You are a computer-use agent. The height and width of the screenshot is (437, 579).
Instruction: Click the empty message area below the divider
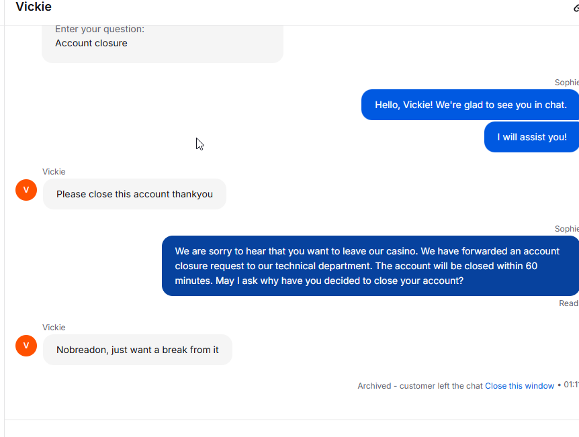pyautogui.click(x=292, y=429)
